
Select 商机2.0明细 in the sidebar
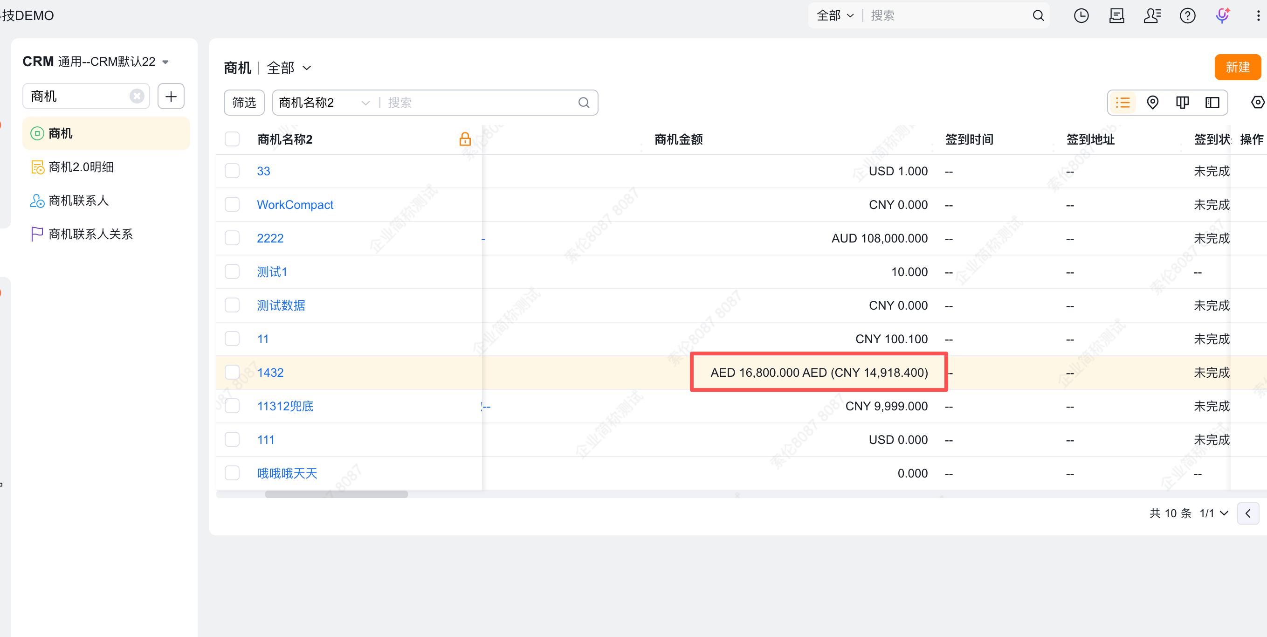pos(106,167)
